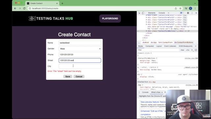This screenshot has width=211, height=119.
Task: Open the DevTools customize kebab menu
Action: click(192, 13)
